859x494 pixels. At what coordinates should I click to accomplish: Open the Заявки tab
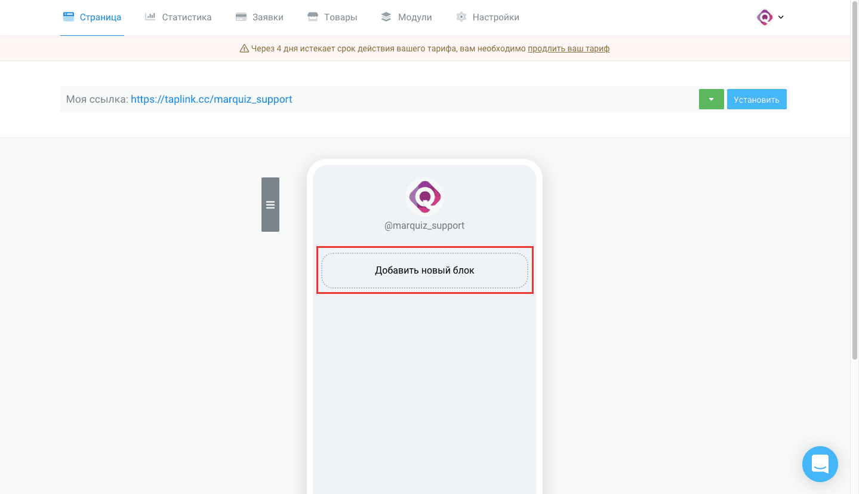coord(259,17)
